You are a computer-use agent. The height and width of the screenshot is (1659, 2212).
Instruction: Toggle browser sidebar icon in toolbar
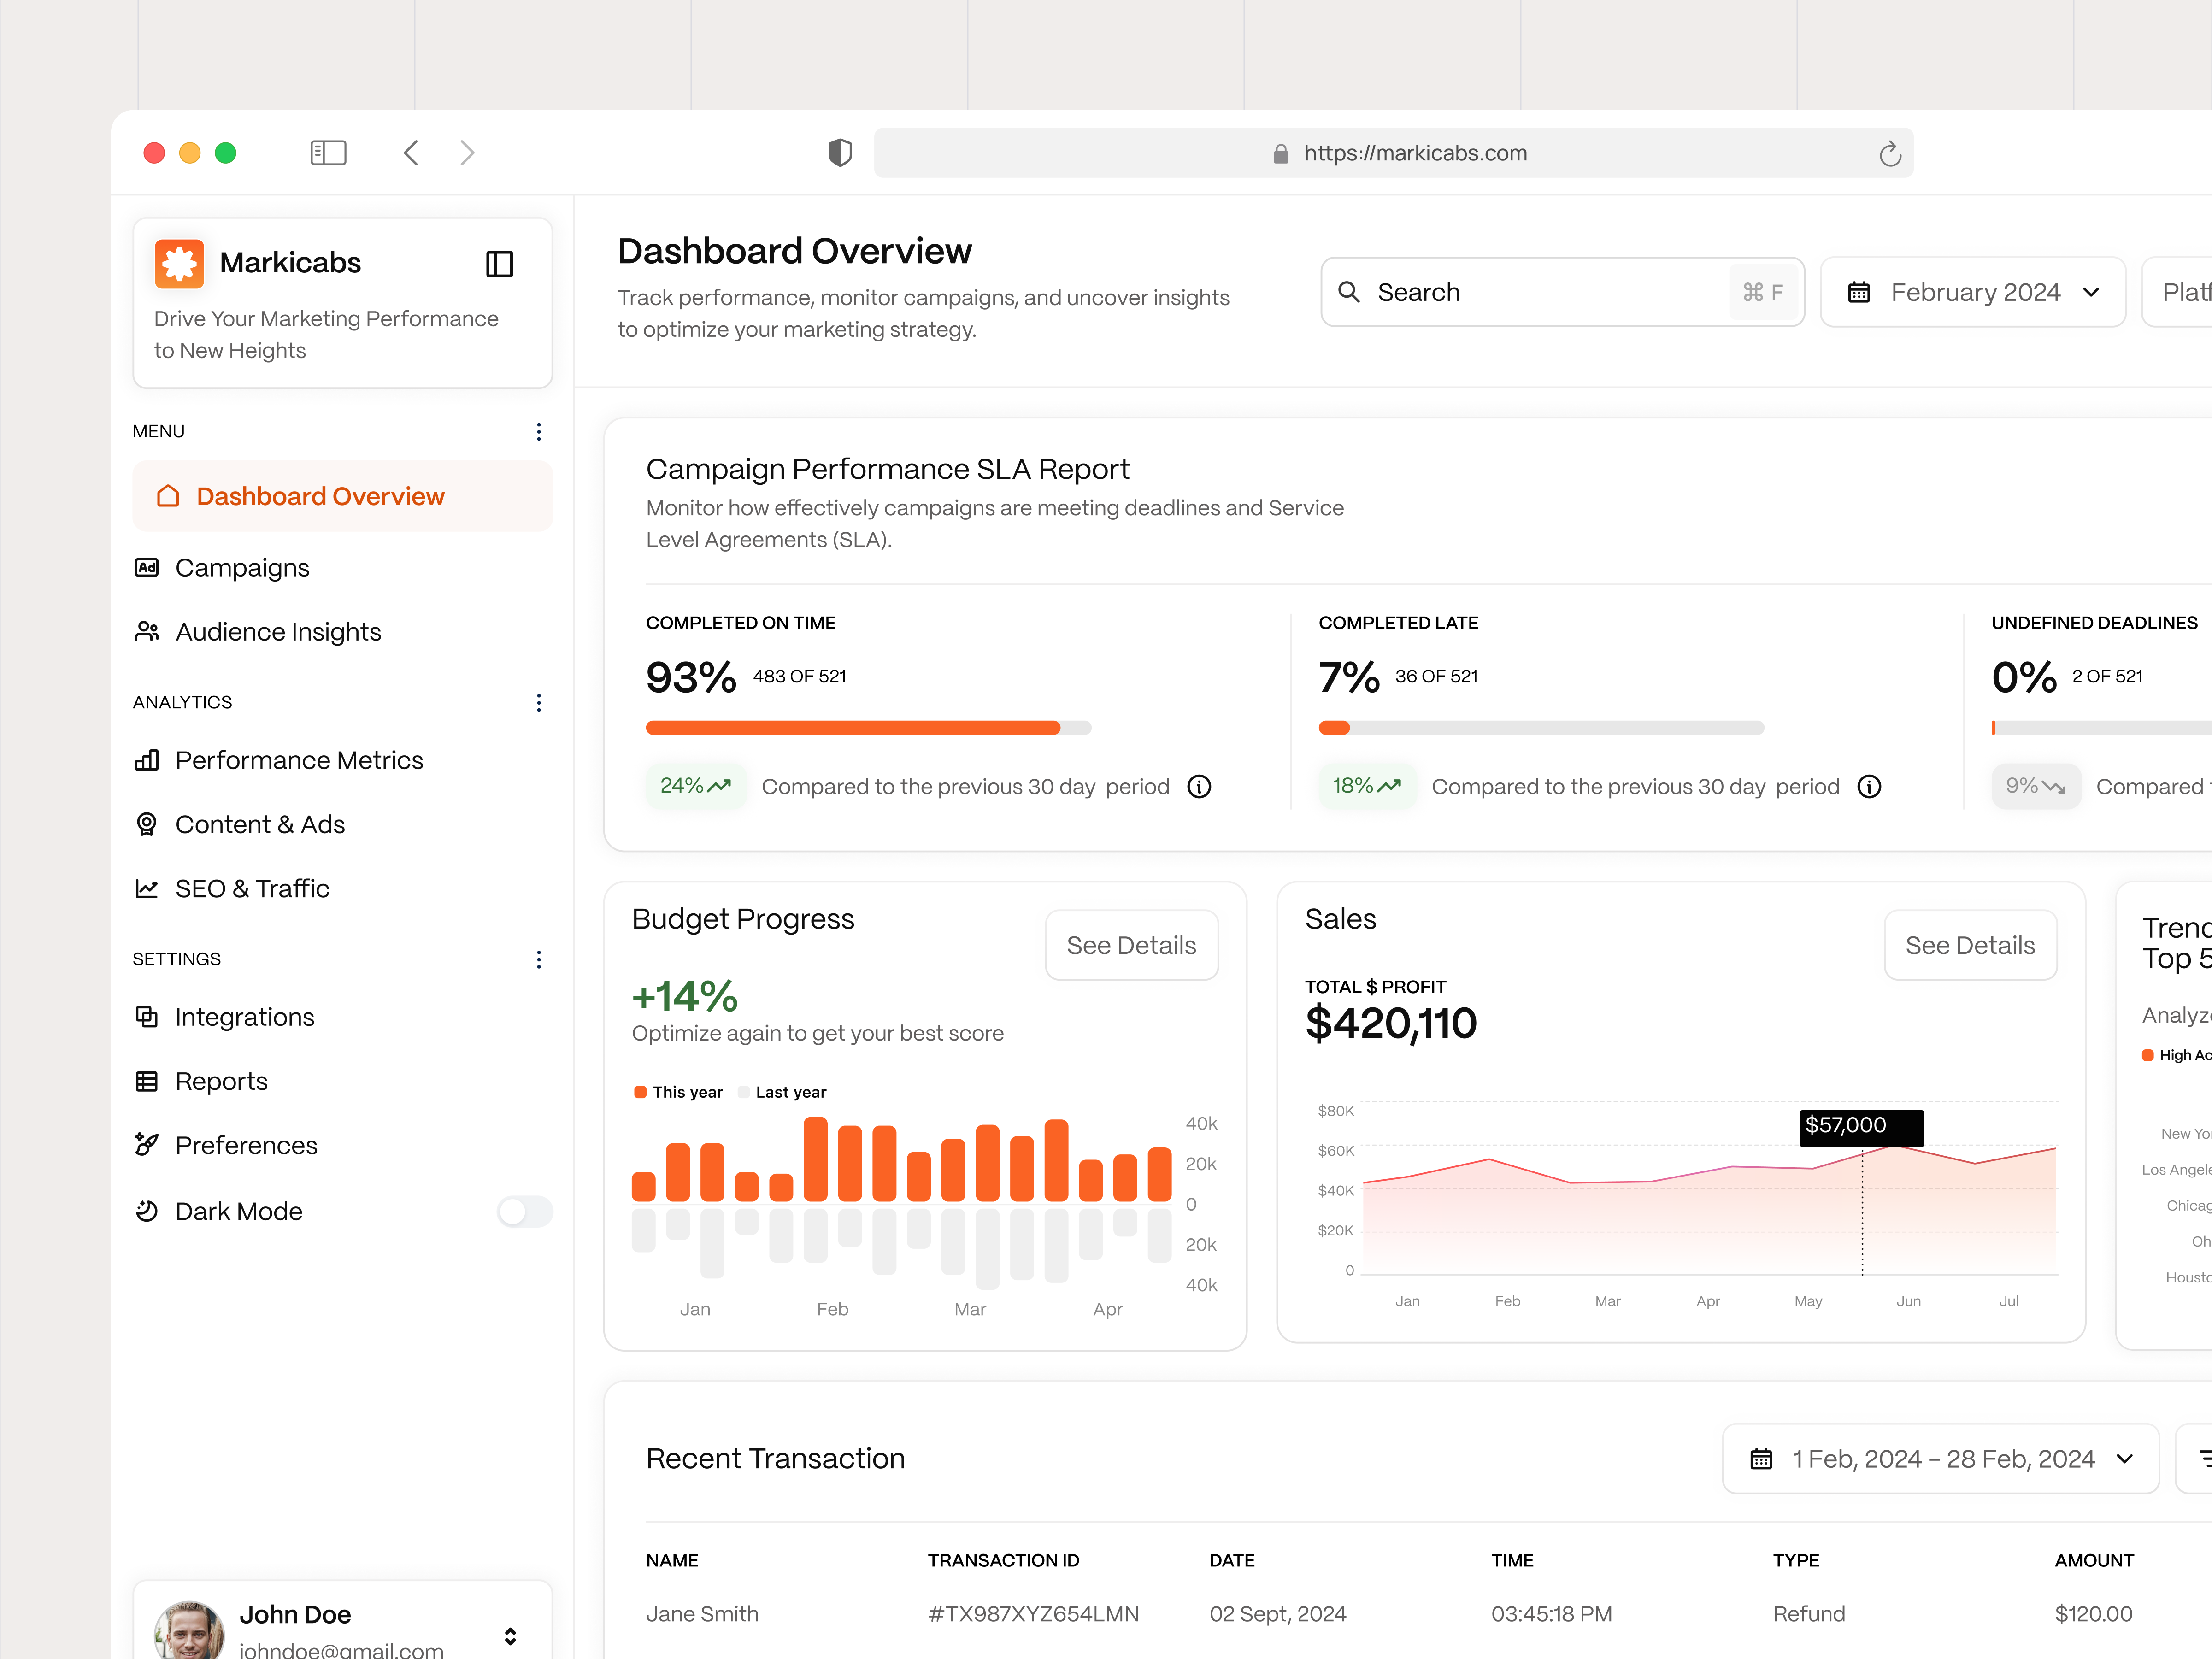328,153
